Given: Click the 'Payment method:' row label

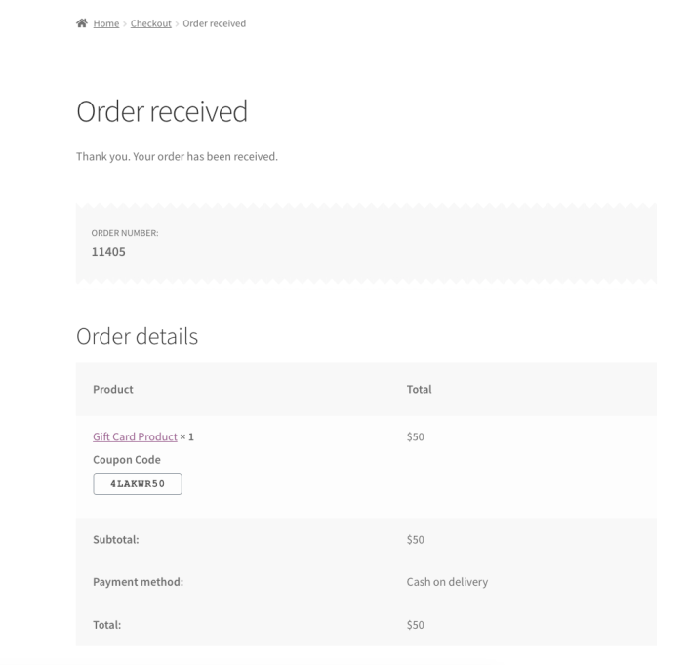Looking at the screenshot, I should 138,582.
